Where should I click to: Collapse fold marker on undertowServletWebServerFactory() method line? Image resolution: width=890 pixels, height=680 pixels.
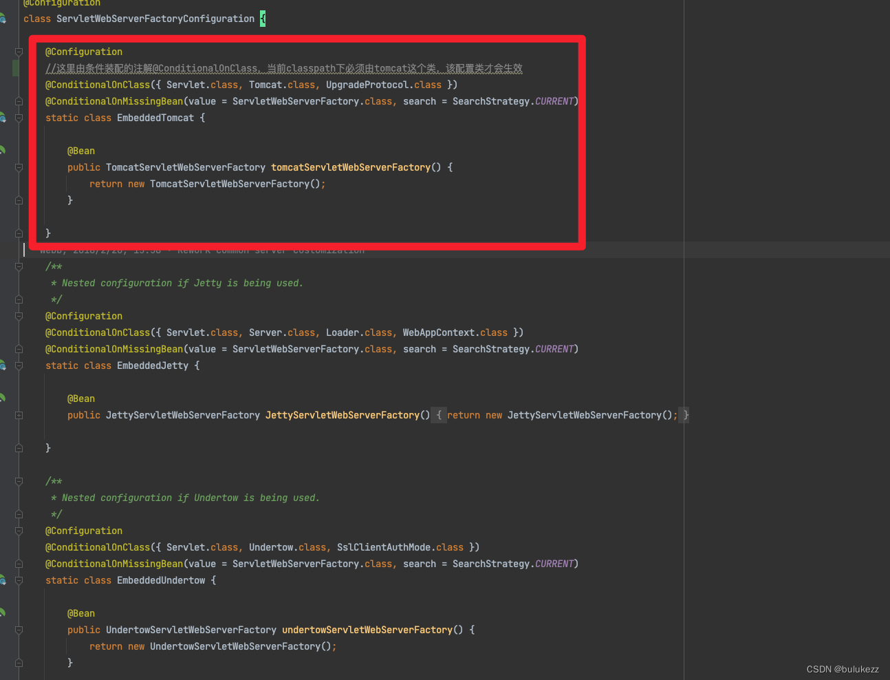coord(19,630)
